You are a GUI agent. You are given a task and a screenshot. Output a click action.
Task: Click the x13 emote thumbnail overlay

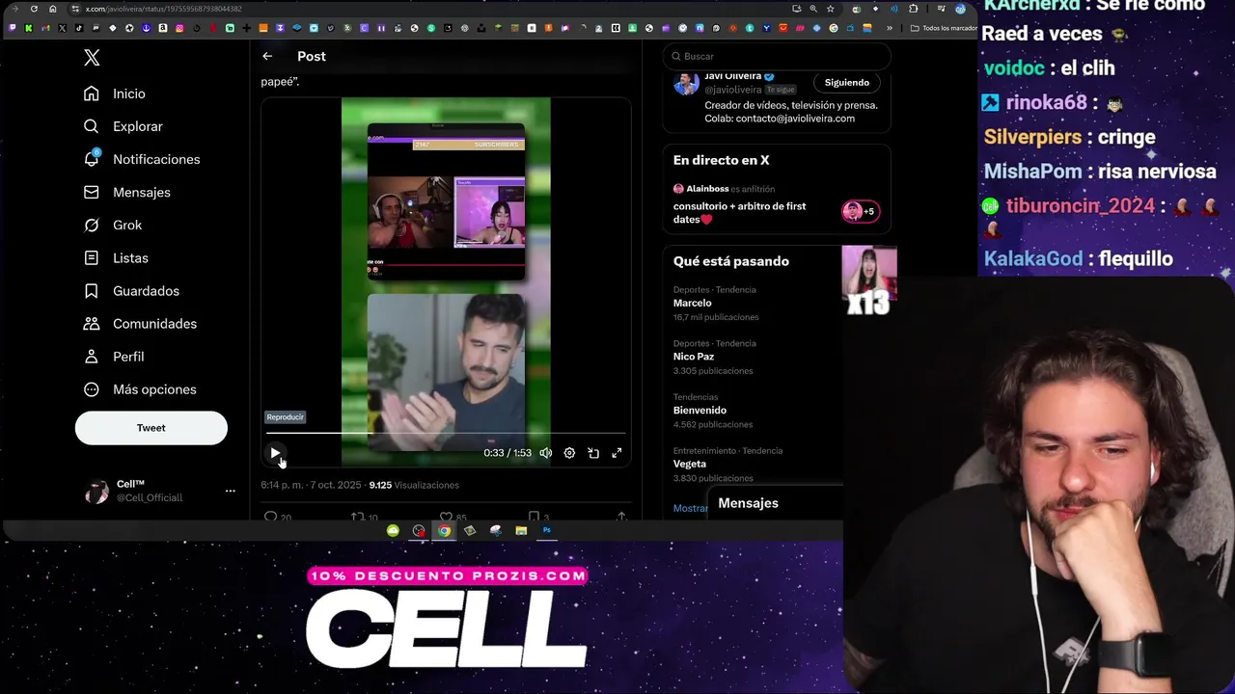pos(869,280)
